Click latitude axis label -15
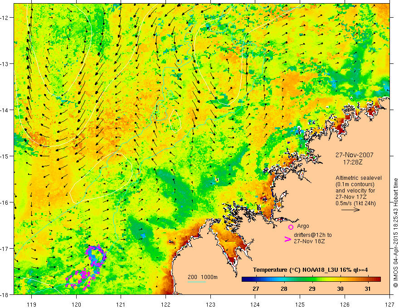 click(x=5, y=156)
